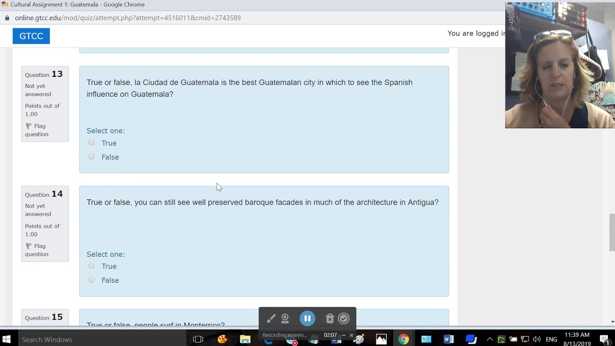Check battery status in tray
Screen dimensions: 615x346
513,339
